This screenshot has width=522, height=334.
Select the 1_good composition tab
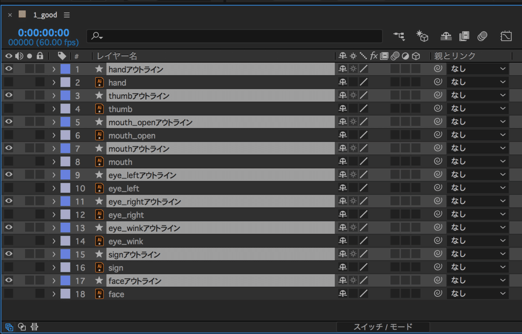click(45, 15)
